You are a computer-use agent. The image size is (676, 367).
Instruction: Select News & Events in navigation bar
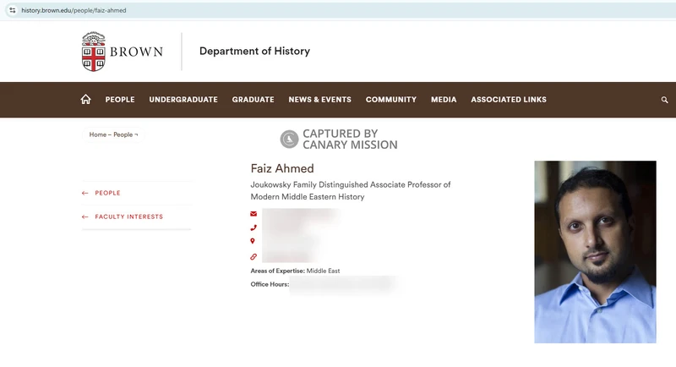click(319, 100)
